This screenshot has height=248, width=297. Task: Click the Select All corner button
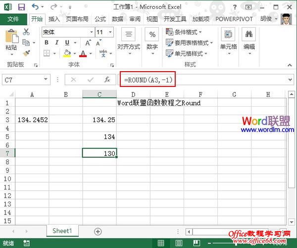click(x=7, y=94)
